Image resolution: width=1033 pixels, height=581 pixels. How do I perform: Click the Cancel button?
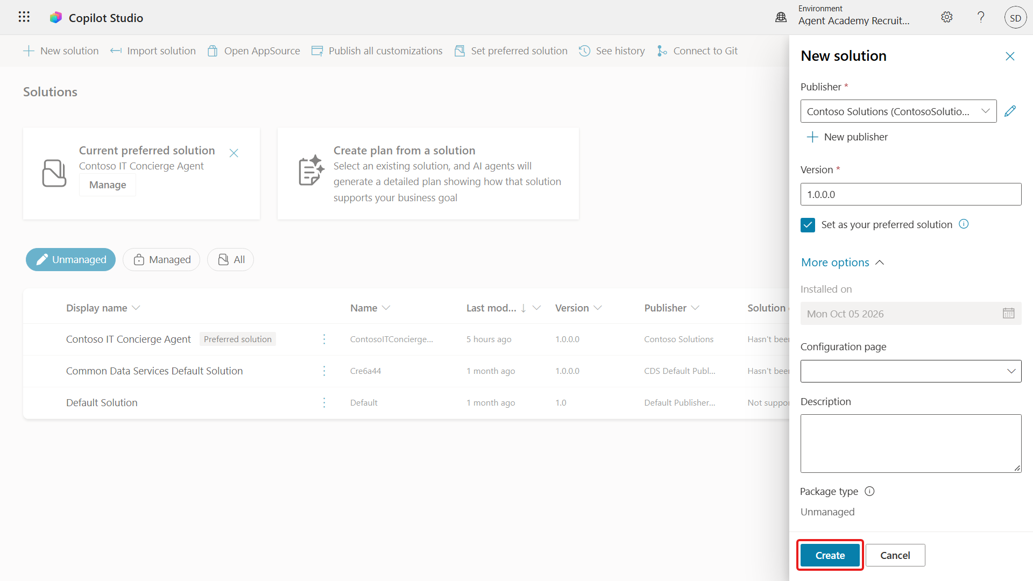pos(895,555)
